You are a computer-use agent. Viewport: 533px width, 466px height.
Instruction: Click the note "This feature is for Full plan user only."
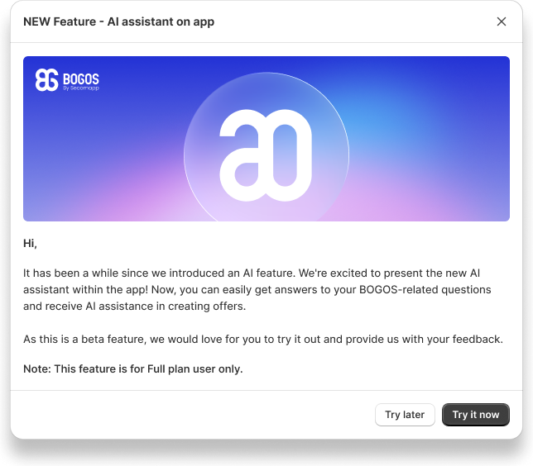pos(133,369)
